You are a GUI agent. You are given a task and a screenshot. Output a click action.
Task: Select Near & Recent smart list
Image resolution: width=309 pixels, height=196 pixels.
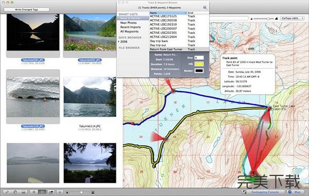133,18
